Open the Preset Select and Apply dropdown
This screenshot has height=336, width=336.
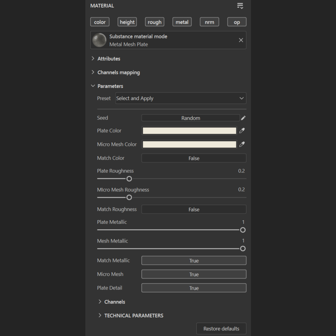(181, 98)
